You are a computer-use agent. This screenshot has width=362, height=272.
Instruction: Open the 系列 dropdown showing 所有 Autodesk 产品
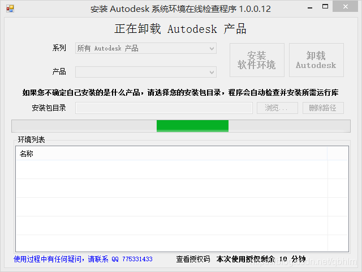pyautogui.click(x=146, y=49)
